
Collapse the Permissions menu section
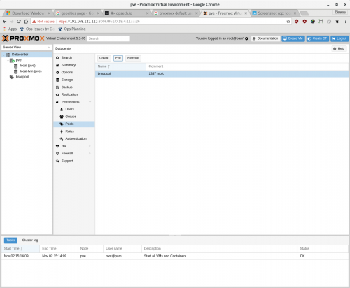pyautogui.click(x=90, y=102)
